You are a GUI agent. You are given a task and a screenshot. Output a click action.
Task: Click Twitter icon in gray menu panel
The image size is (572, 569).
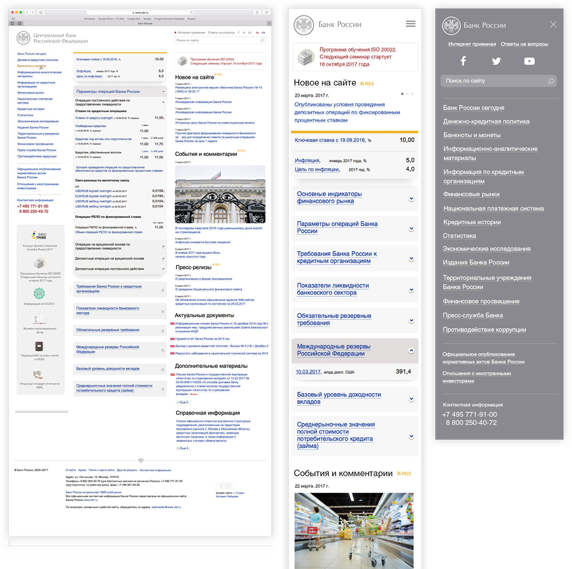[496, 61]
